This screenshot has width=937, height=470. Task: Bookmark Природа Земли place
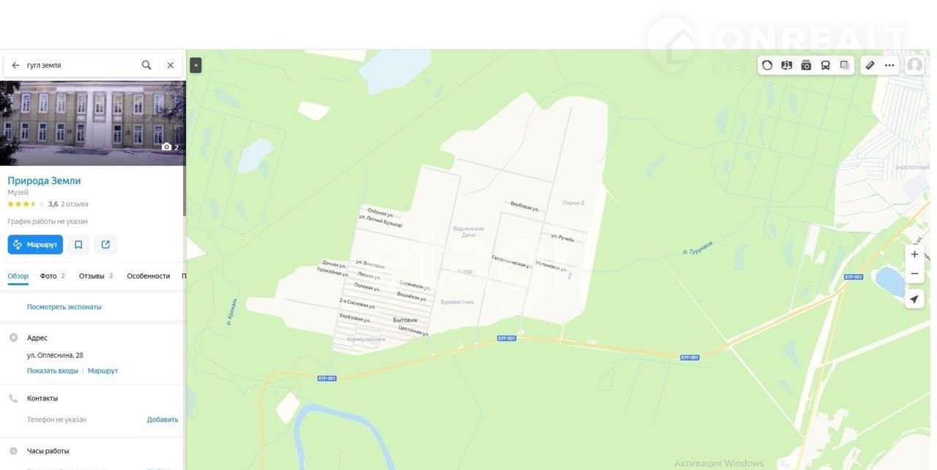tap(78, 244)
